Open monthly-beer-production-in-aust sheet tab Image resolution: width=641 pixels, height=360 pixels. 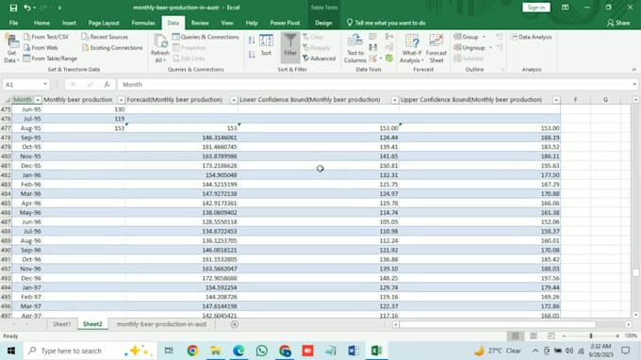(161, 324)
